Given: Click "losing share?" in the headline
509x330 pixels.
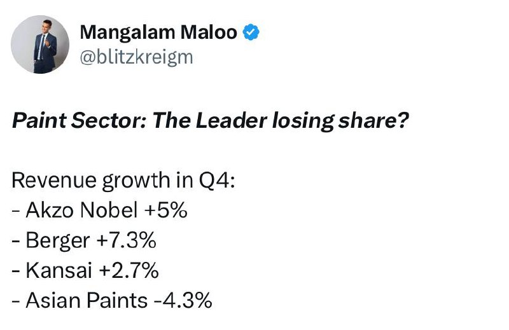Looking at the screenshot, I should [x=340, y=121].
